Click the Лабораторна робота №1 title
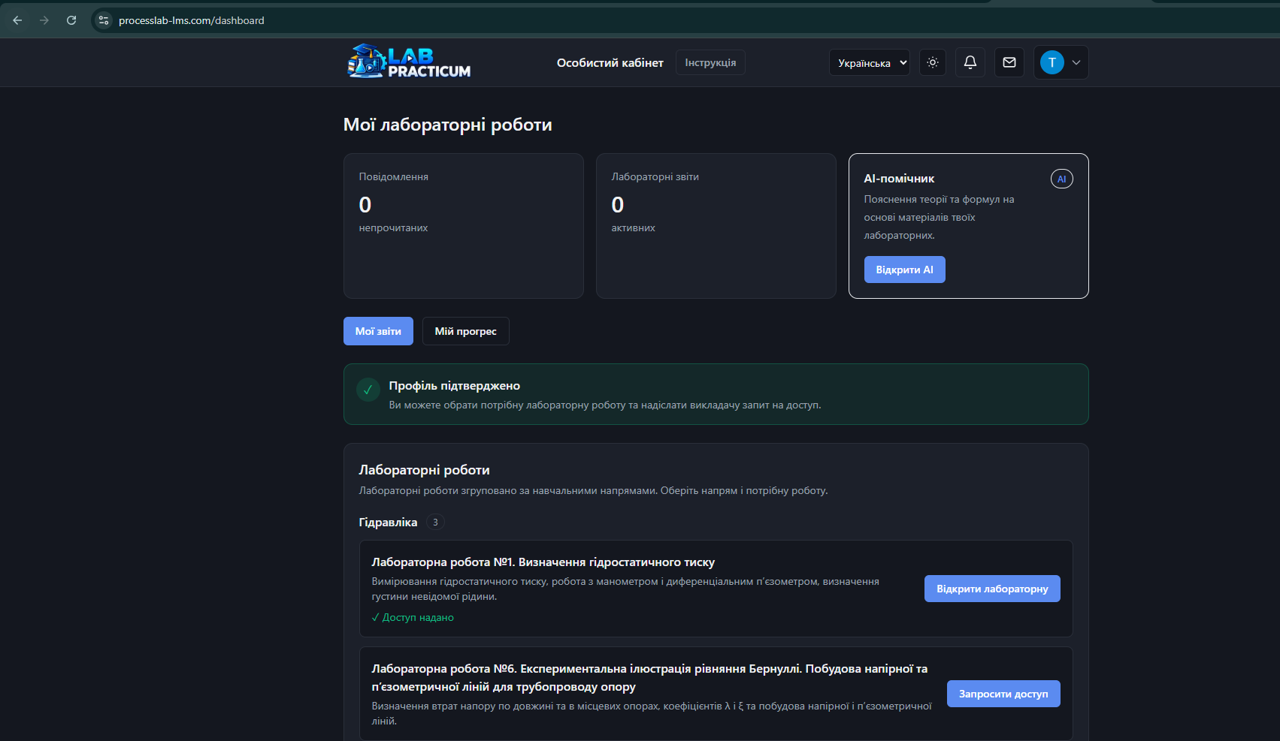Screen dimensions: 1280x741 [543, 562]
